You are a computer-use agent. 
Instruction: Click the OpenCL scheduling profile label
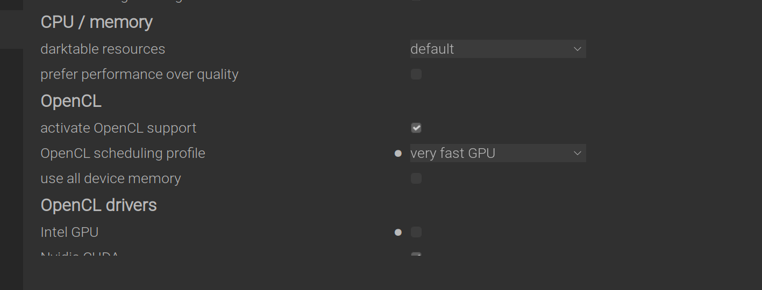[123, 153]
